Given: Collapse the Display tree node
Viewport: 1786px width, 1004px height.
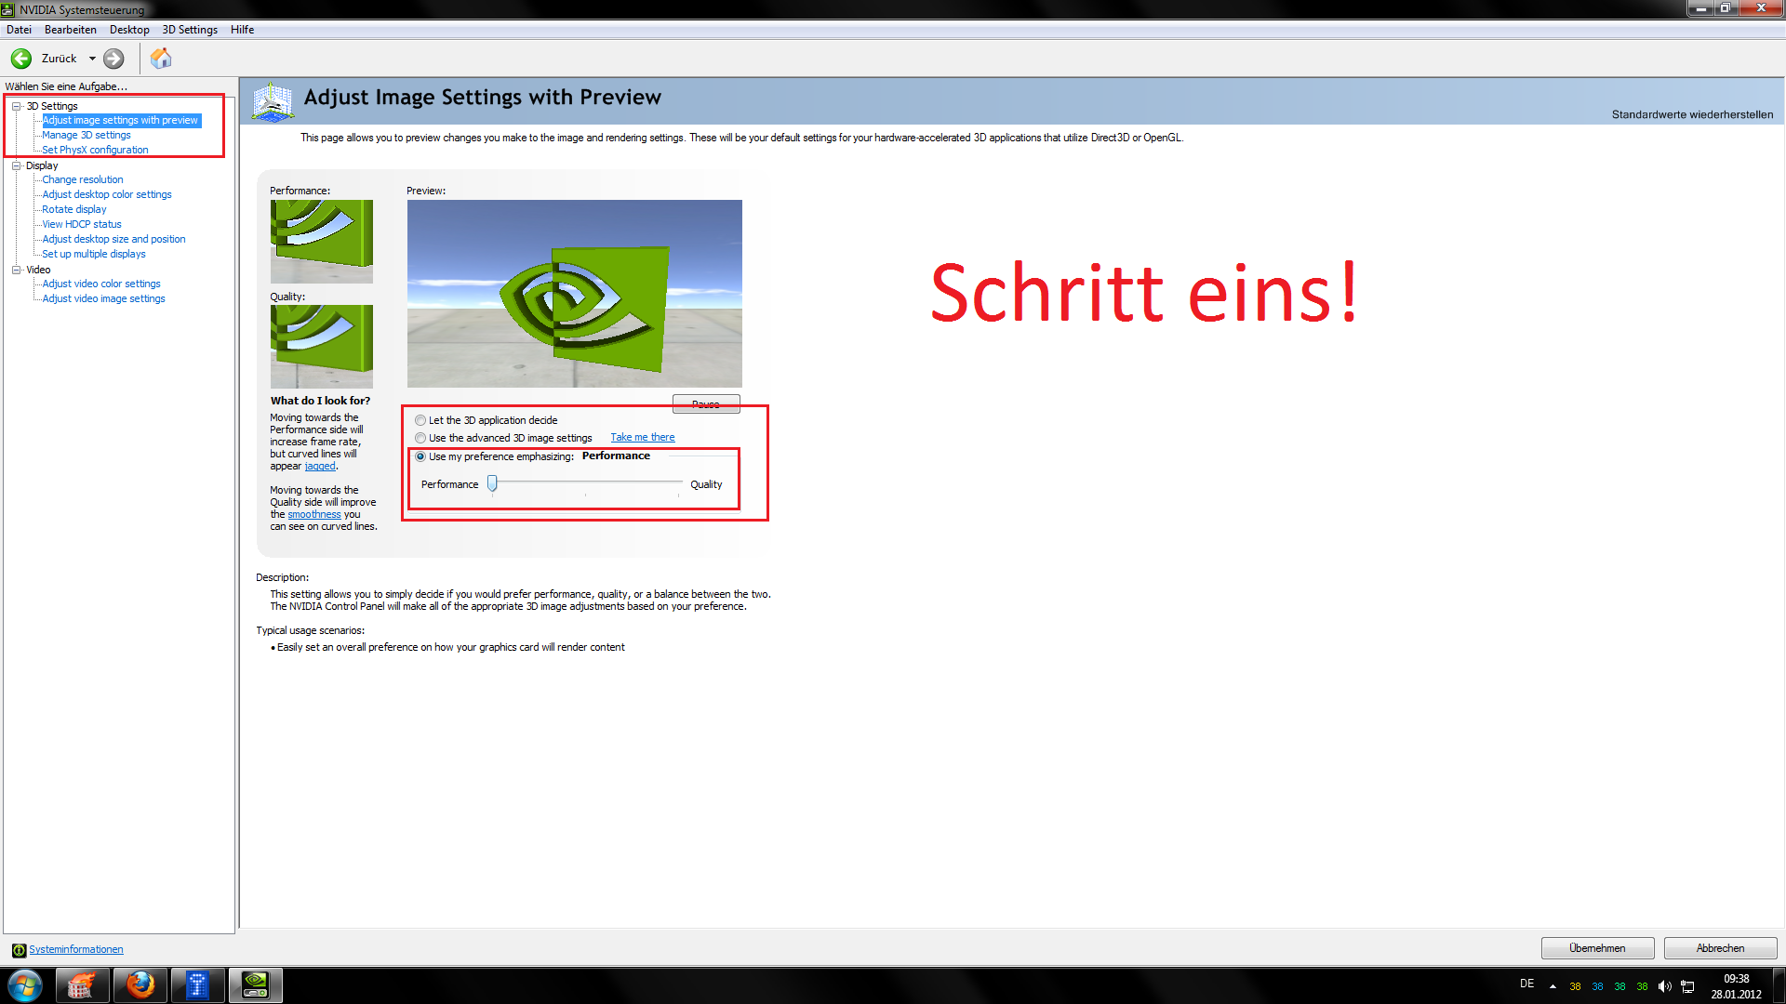Looking at the screenshot, I should (16, 165).
